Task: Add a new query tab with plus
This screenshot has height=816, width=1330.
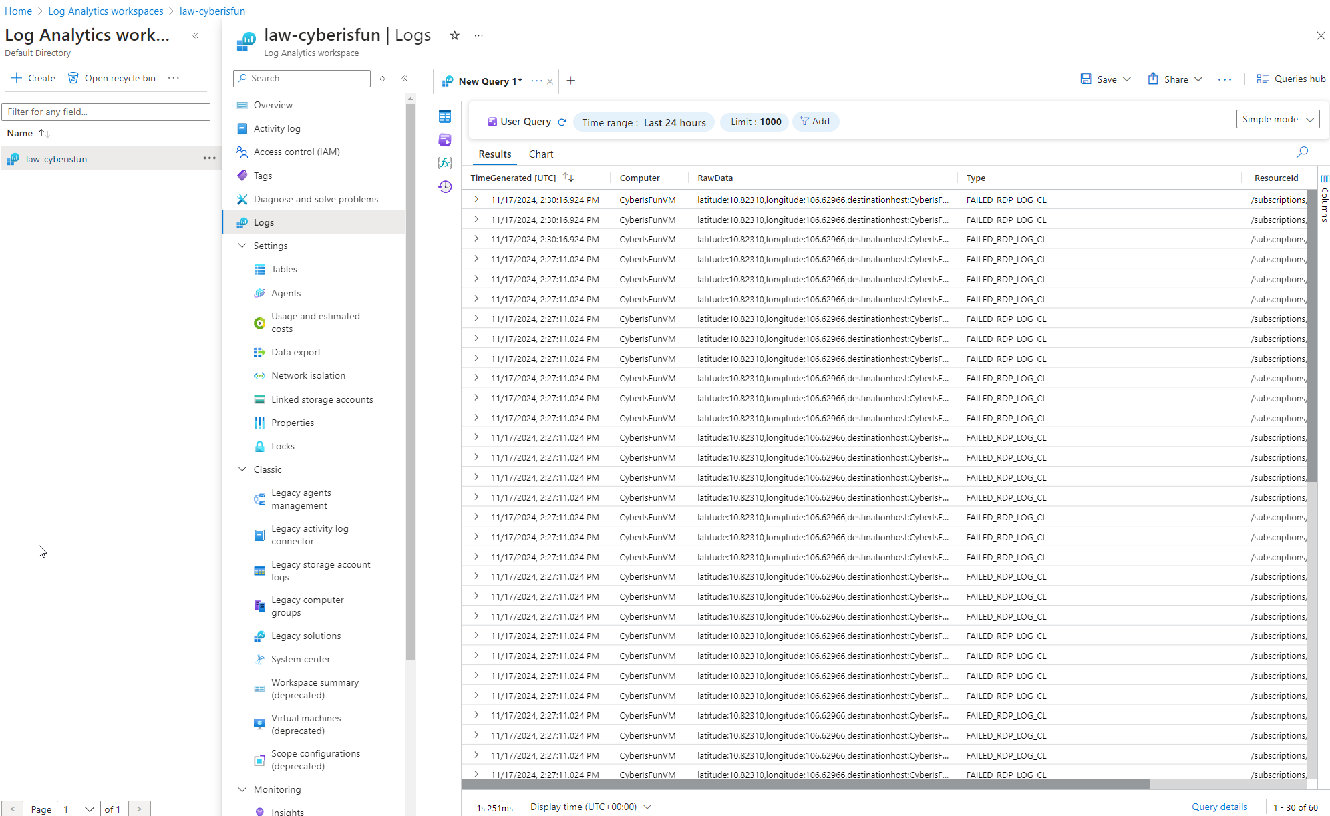Action: point(570,81)
